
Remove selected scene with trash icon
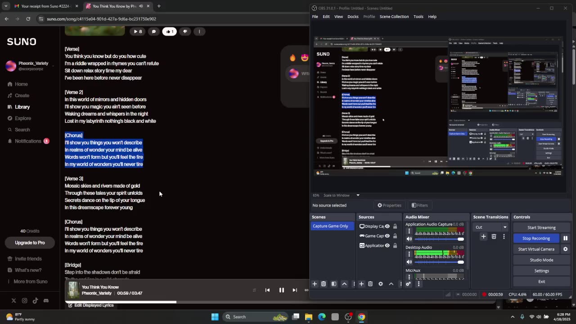pos(324,284)
